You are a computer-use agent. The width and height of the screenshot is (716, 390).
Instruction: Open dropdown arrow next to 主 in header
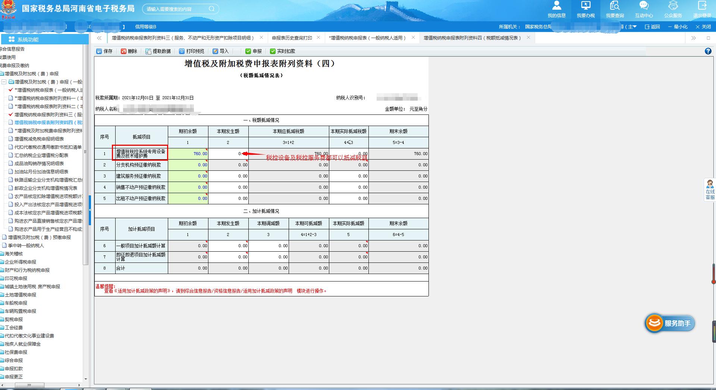point(635,26)
